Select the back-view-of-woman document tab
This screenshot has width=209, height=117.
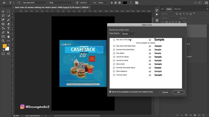pos(52,7)
